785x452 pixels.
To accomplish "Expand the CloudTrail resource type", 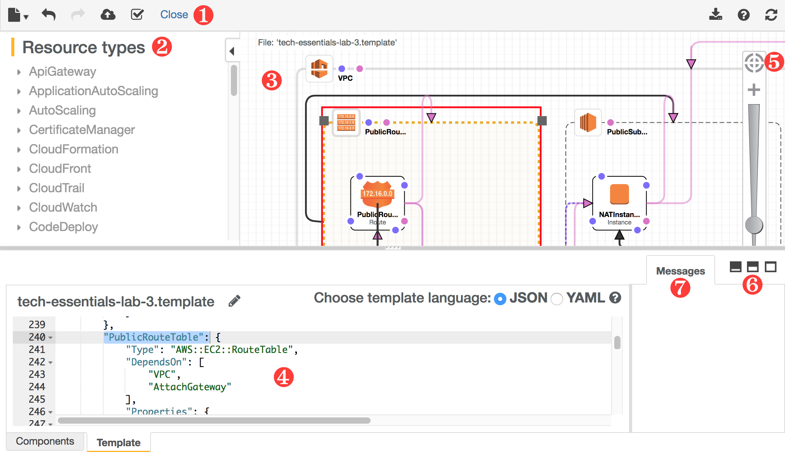I will (19, 188).
